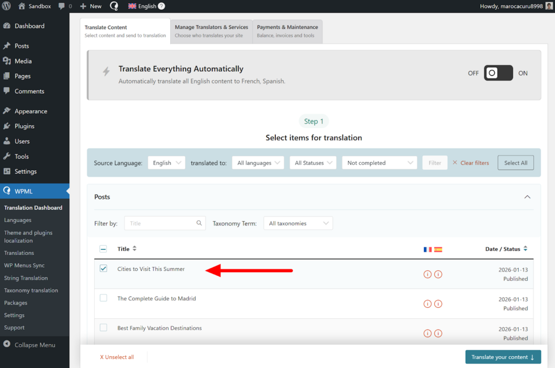Open Theme and plugins localization
Image resolution: width=555 pixels, height=368 pixels.
click(28, 236)
